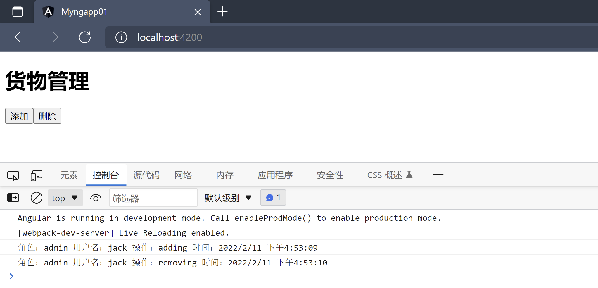Screen dimensions: 598x288
Task: Close the Myngapp01 tab
Action: click(198, 12)
